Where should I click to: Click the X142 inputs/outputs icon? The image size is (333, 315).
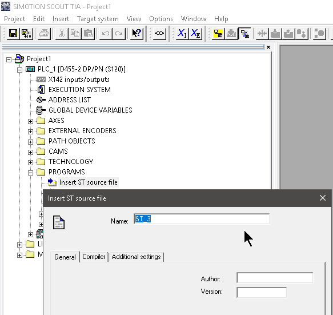pos(41,79)
